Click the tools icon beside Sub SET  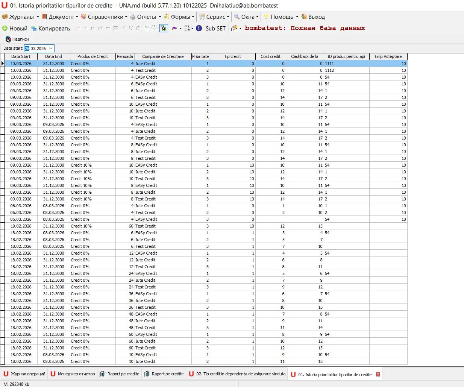tap(234, 28)
